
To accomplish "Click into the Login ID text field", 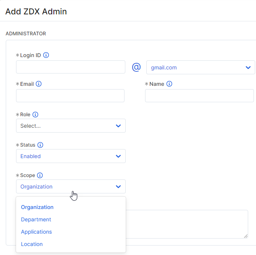I will [71, 67].
